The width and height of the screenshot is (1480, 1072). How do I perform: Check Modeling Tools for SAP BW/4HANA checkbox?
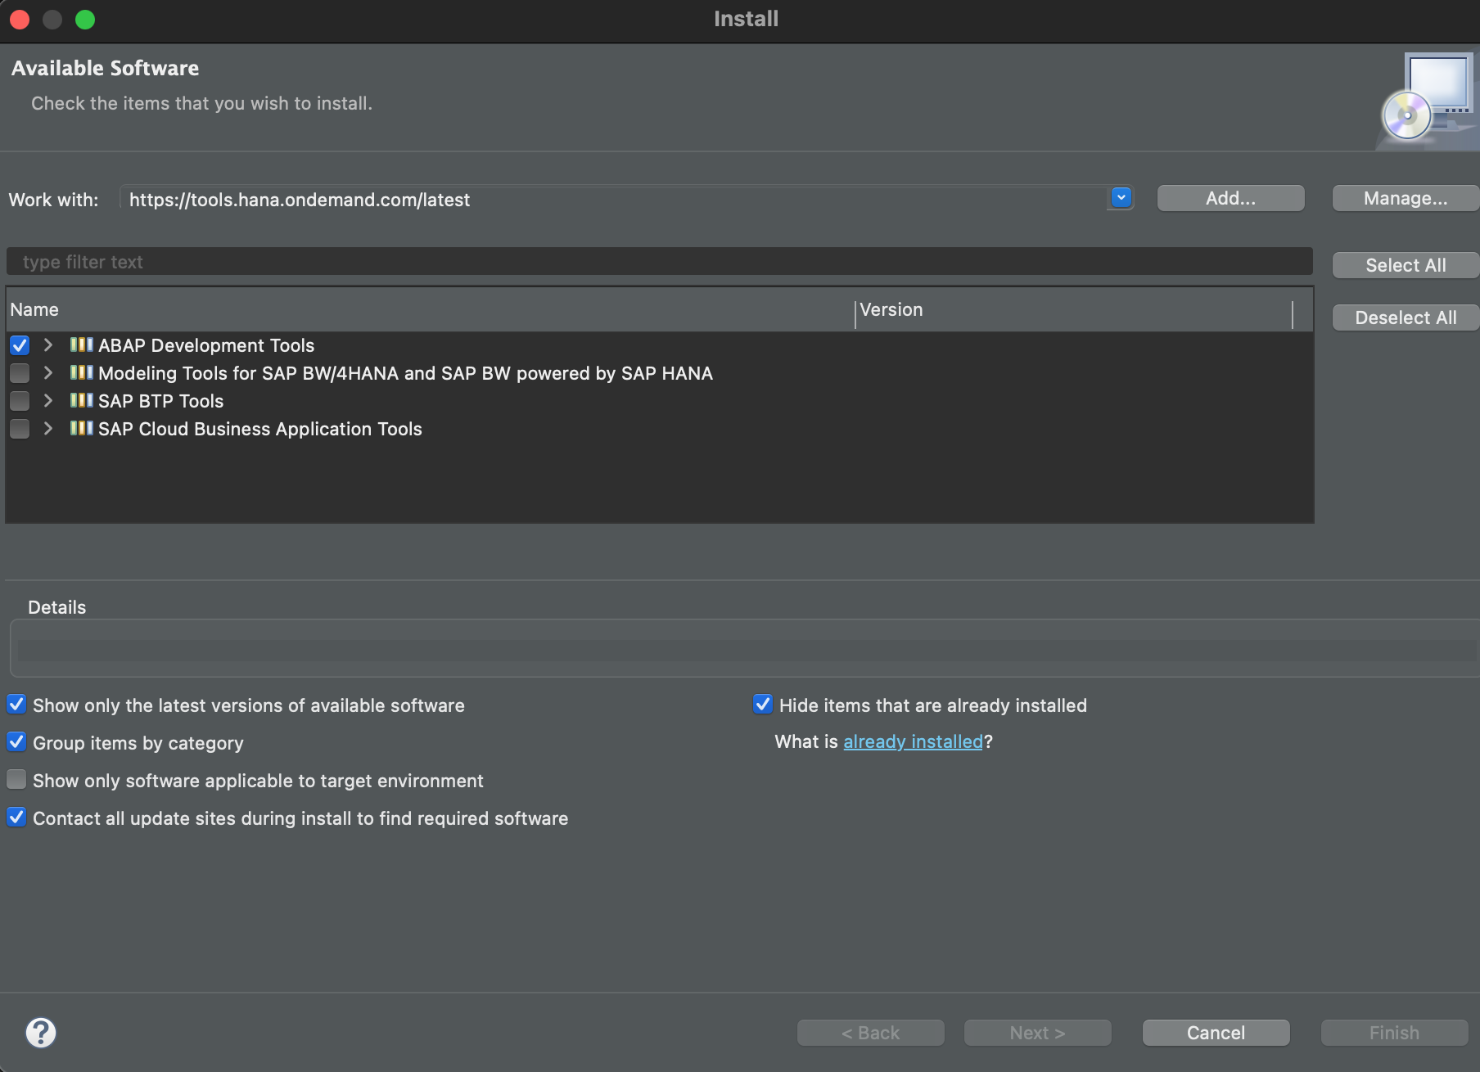(x=20, y=373)
